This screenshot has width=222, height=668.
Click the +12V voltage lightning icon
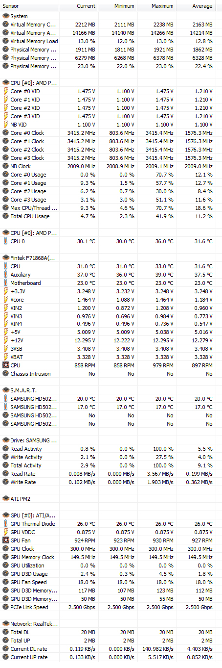pyautogui.click(x=6, y=341)
